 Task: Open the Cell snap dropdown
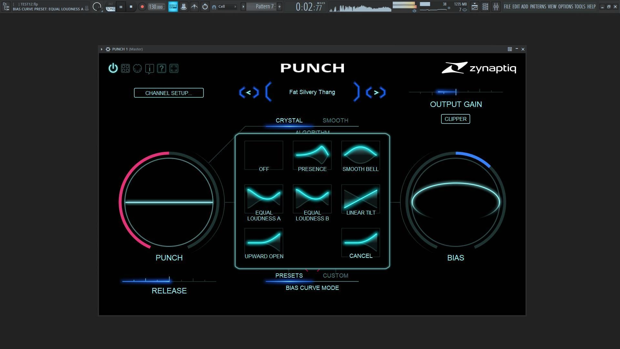[x=227, y=6]
